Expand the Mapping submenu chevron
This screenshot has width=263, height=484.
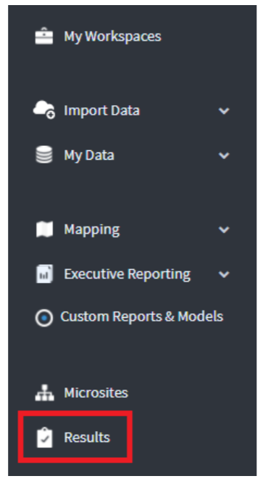[x=224, y=229]
